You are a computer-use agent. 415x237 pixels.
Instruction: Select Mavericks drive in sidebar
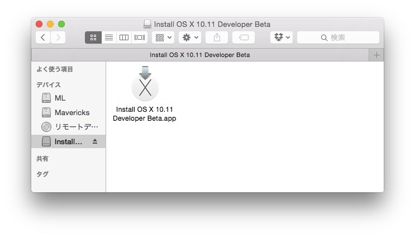(x=68, y=112)
